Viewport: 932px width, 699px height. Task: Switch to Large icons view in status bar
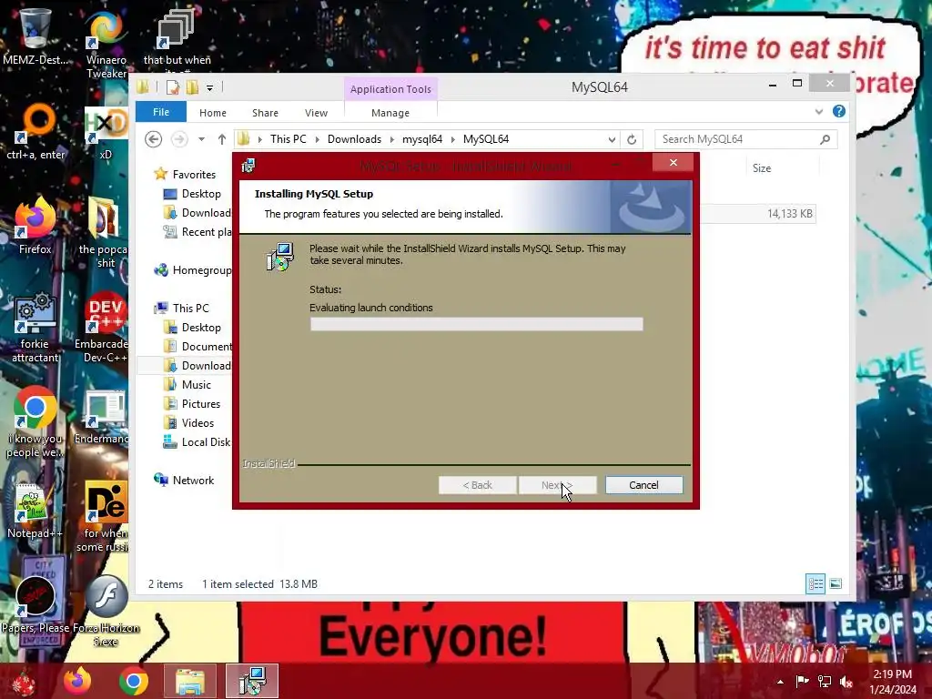tap(836, 583)
